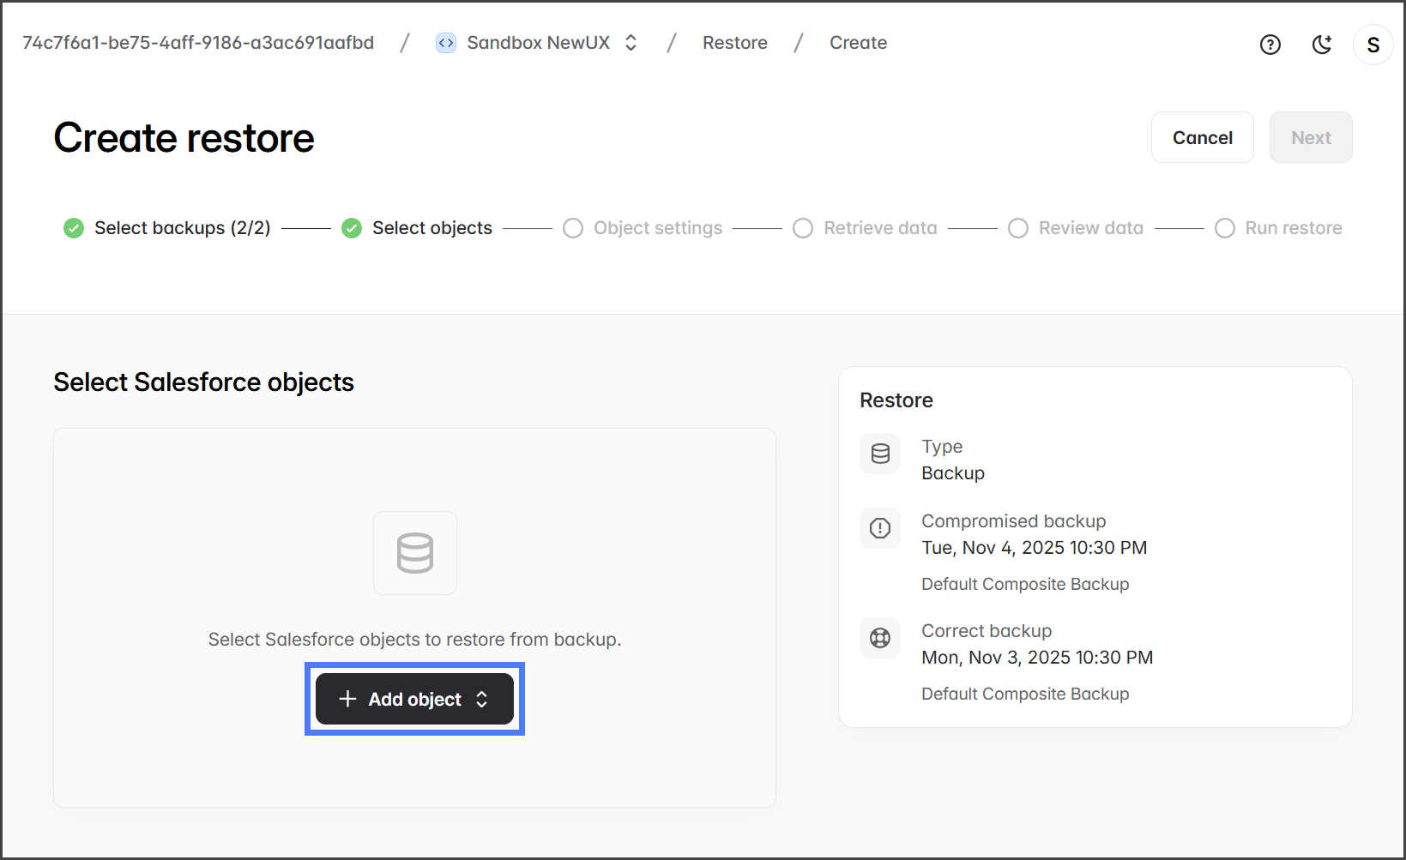Click the Type database icon in Restore panel
This screenshot has height=860, width=1406.
point(880,454)
